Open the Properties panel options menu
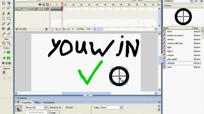The width and height of the screenshot is (204, 114). pyautogui.click(x=159, y=102)
